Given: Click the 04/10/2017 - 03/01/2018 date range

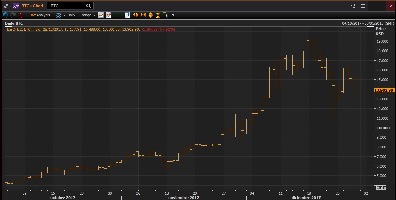Looking at the screenshot, I should (368, 23).
